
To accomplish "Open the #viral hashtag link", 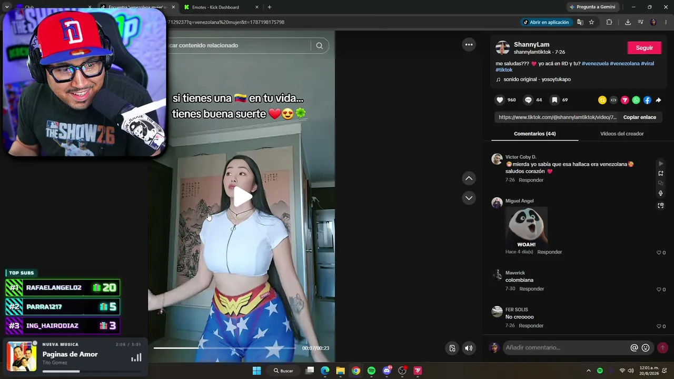I will 647,64.
